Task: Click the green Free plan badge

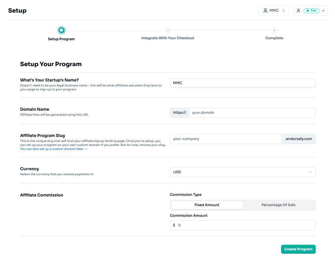Action: pos(311,10)
